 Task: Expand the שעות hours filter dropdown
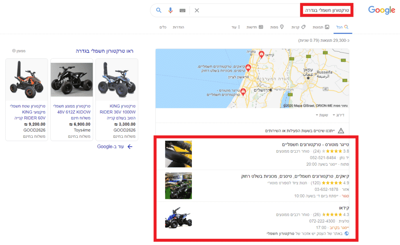[x=322, y=115]
